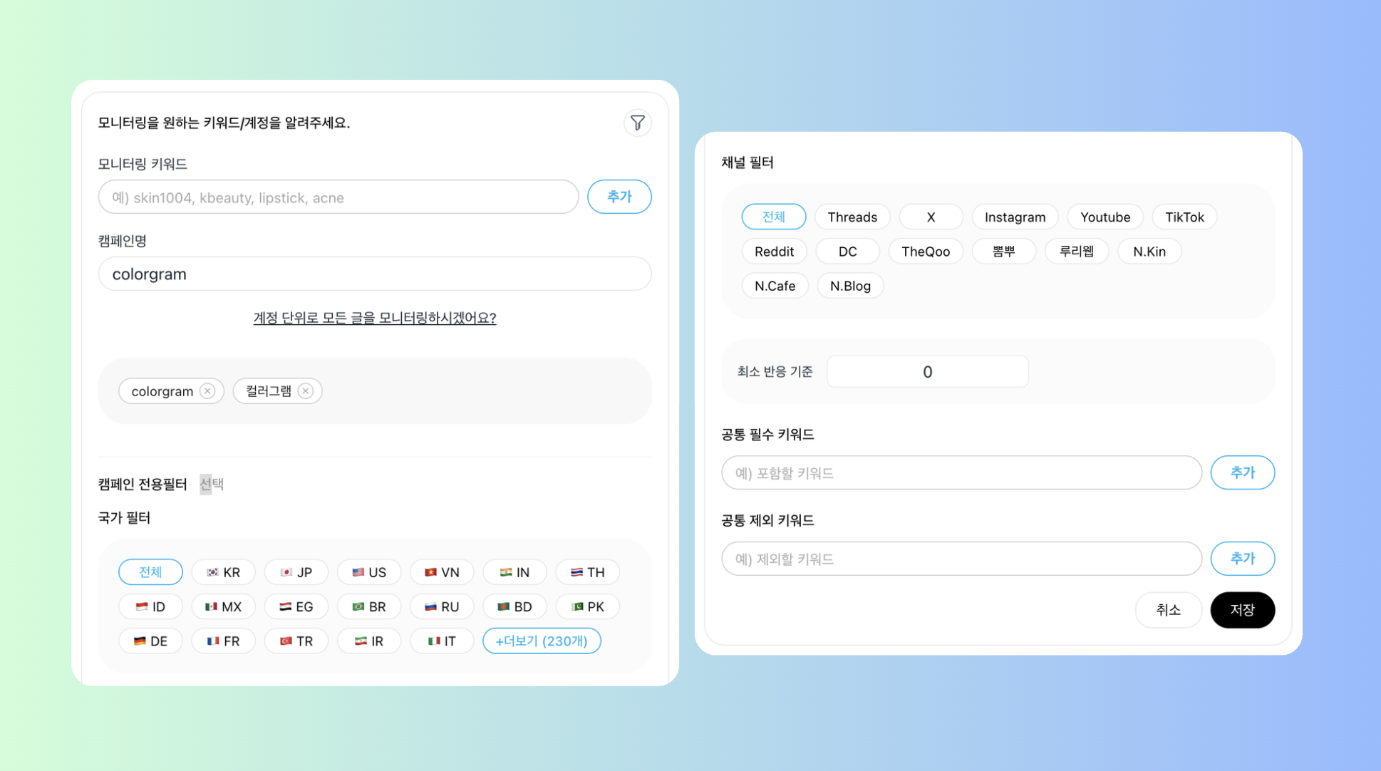Image resolution: width=1381 pixels, height=771 pixels.
Task: Toggle the TikTok channel filter
Action: 1184,217
